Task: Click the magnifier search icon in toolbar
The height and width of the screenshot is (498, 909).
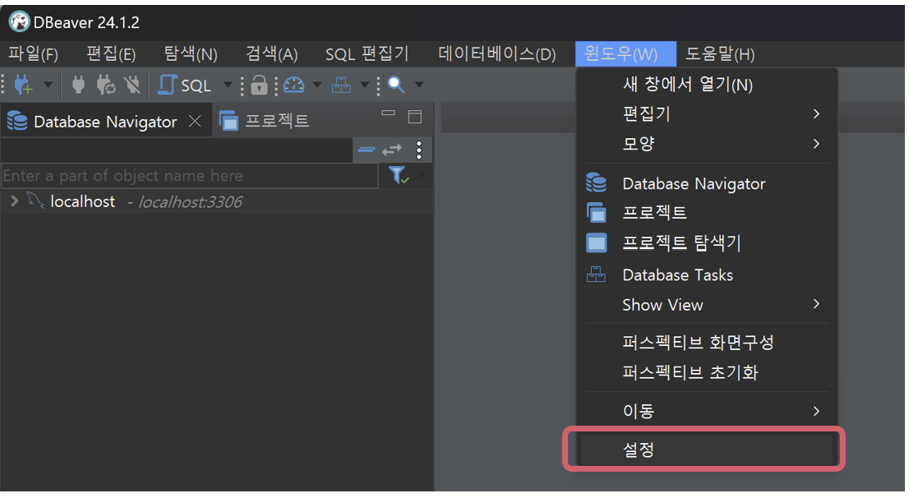Action: point(396,85)
